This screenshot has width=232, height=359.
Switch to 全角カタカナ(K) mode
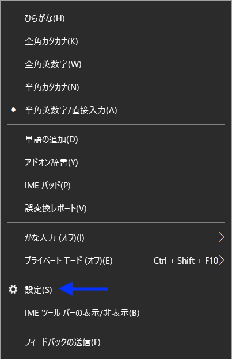(116, 41)
